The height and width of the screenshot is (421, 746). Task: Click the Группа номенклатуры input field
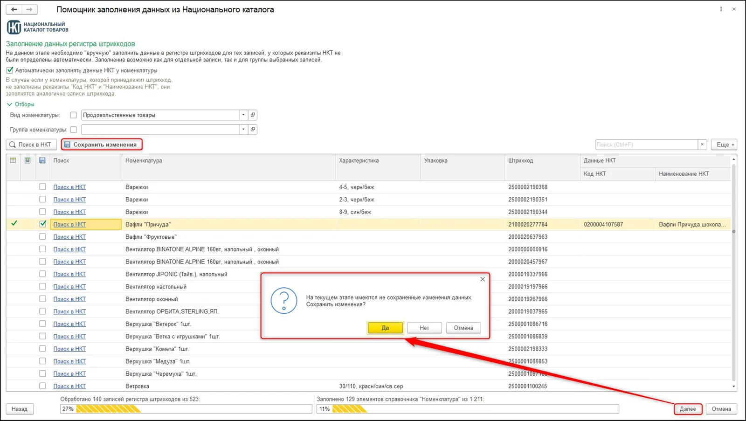coord(160,129)
